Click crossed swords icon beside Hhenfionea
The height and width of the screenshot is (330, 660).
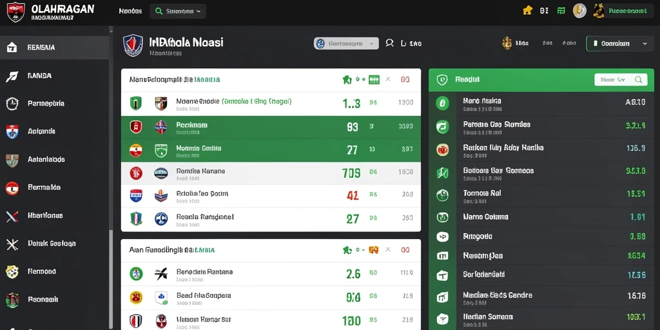coord(12,217)
